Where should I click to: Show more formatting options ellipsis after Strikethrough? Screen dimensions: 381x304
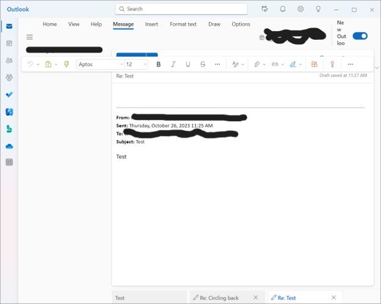(217, 64)
